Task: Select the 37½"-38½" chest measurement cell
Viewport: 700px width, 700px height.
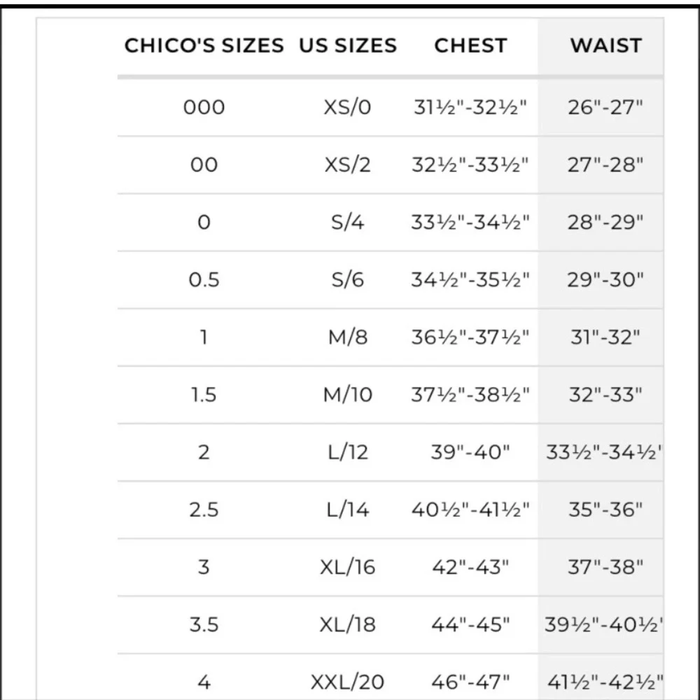Action: (470, 395)
